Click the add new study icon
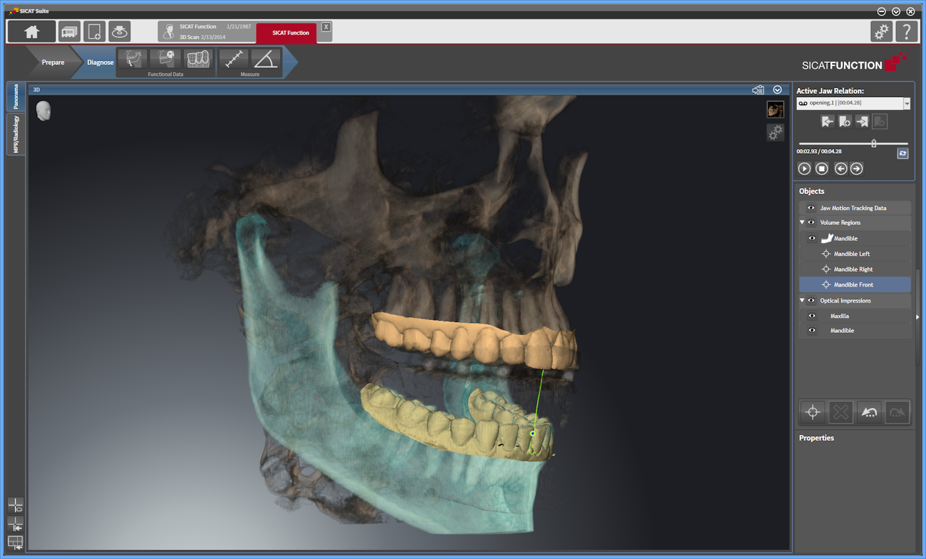The height and width of the screenshot is (559, 926). tap(95, 31)
